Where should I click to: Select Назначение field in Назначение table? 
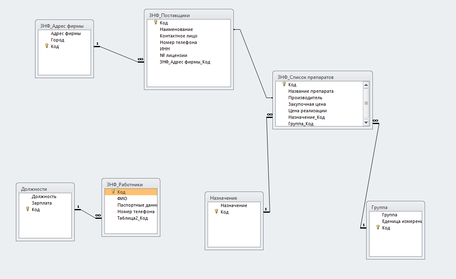click(234, 205)
